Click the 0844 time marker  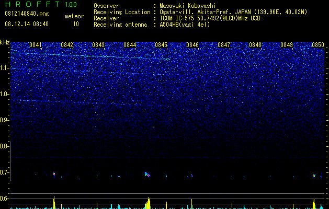[130, 45]
